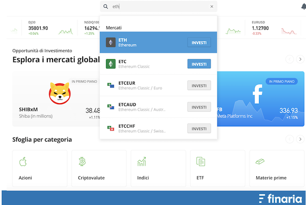The width and height of the screenshot is (306, 205).
Task: Click Investi button for ETC
Action: tap(199, 64)
